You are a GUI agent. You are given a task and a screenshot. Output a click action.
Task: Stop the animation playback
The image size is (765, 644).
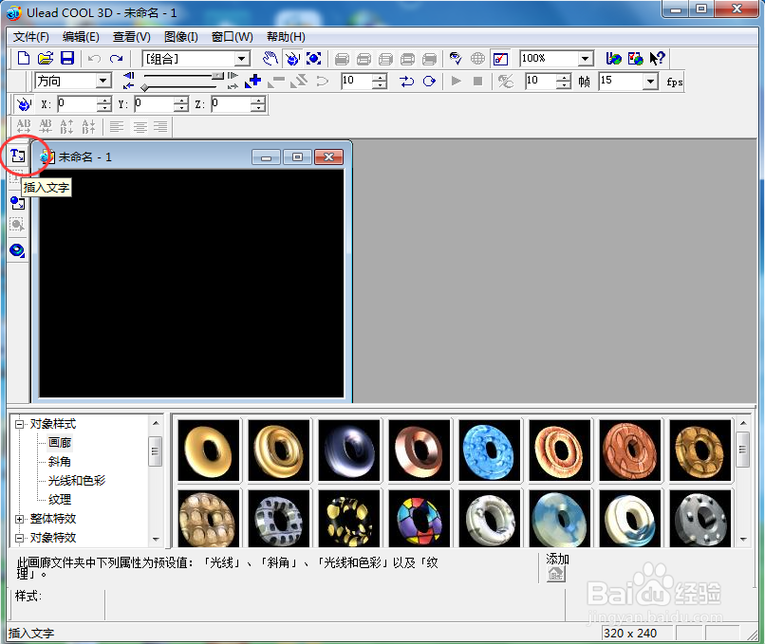click(x=477, y=81)
